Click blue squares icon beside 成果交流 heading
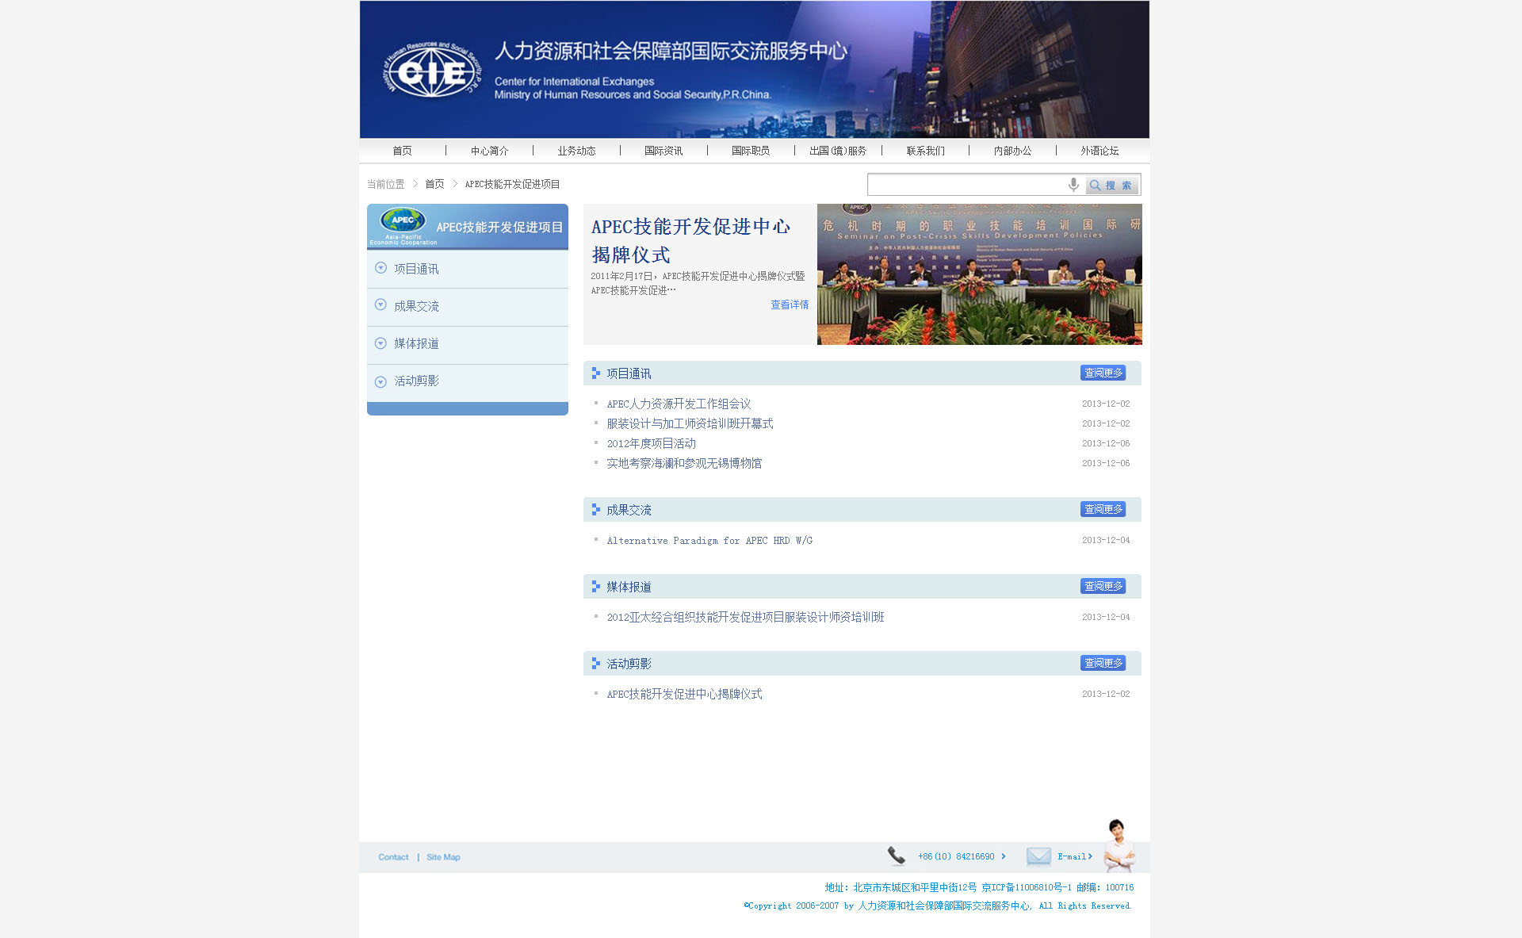1522x938 pixels. tap(596, 509)
